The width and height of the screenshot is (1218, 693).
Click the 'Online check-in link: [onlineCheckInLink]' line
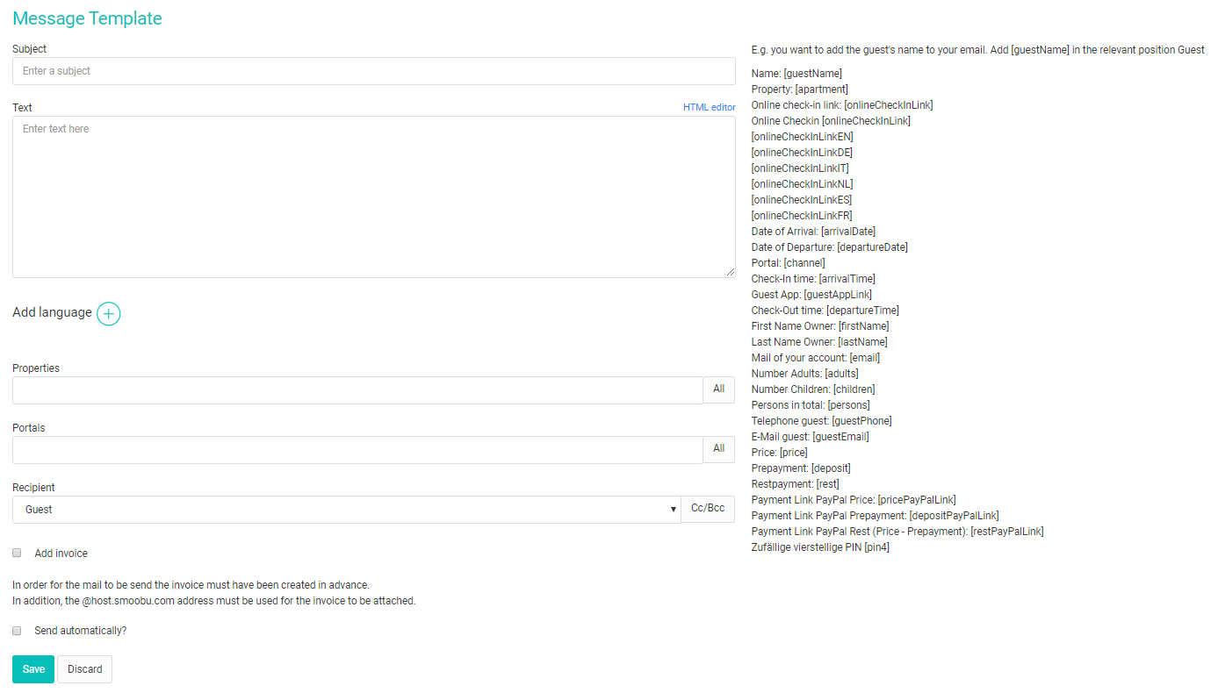(842, 105)
